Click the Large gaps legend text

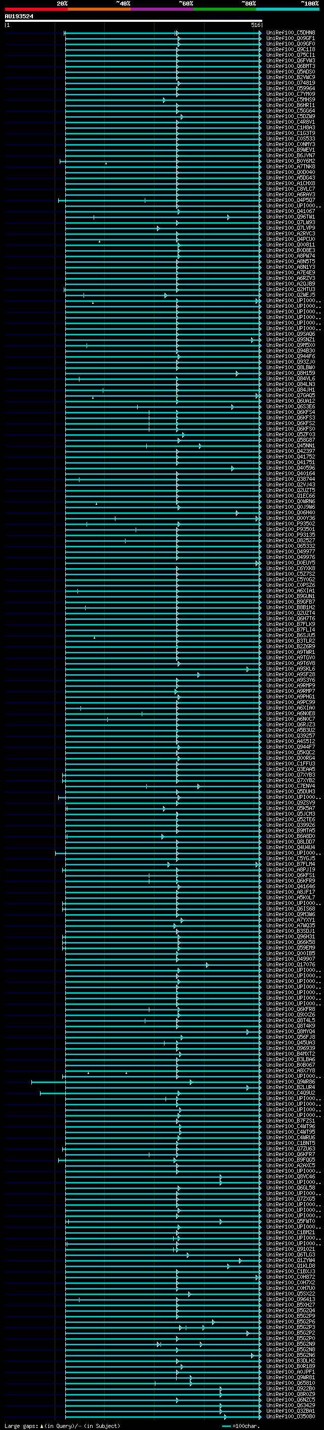62,1426
